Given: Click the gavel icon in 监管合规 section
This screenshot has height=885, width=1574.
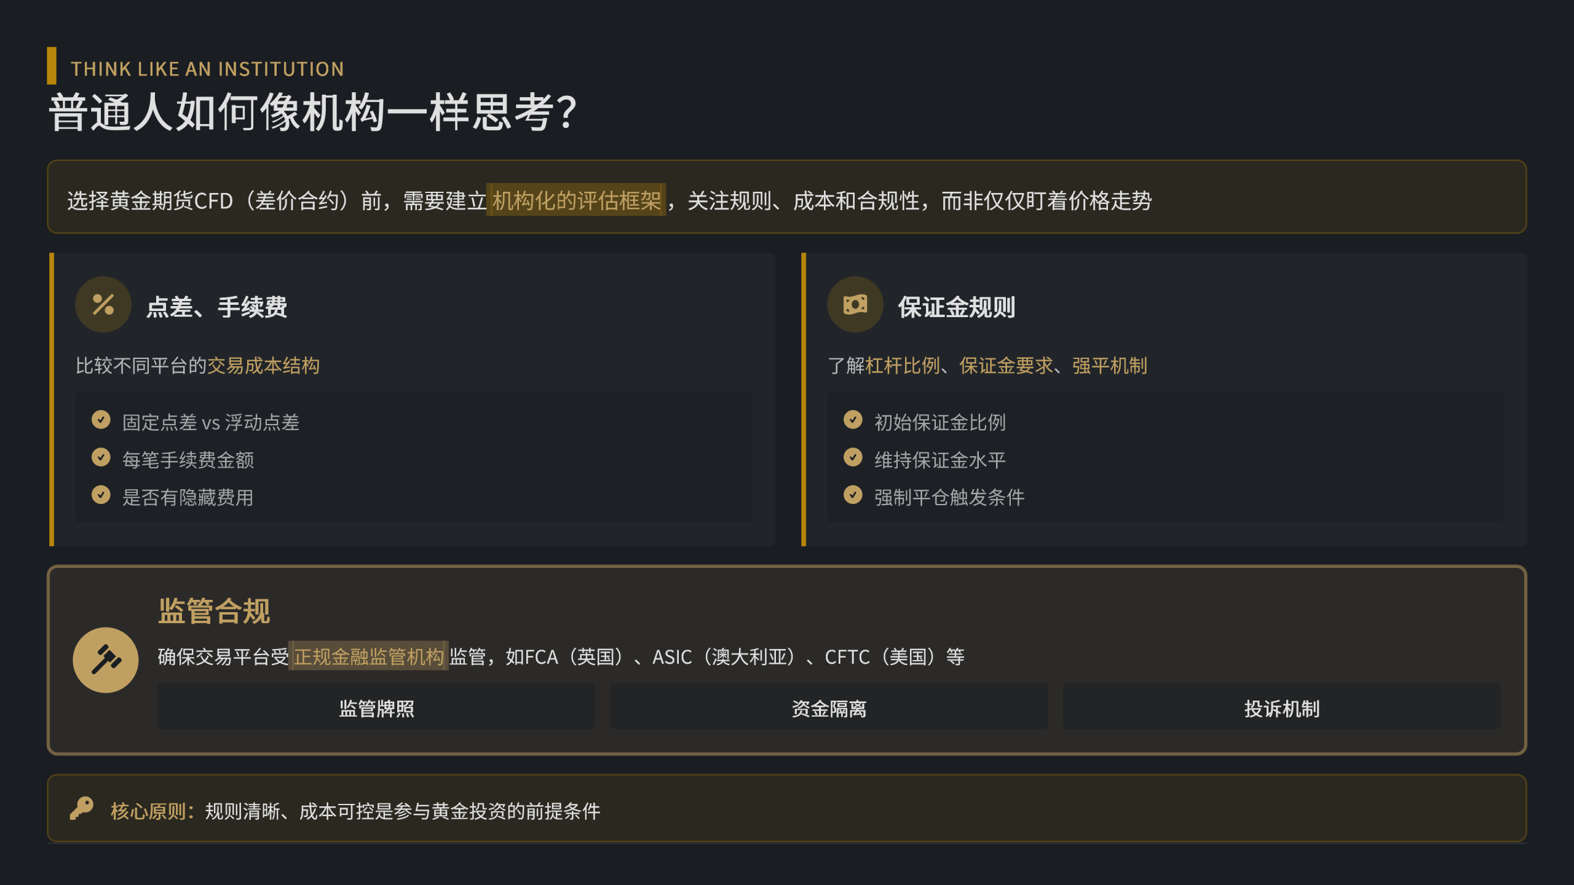Looking at the screenshot, I should [x=106, y=659].
